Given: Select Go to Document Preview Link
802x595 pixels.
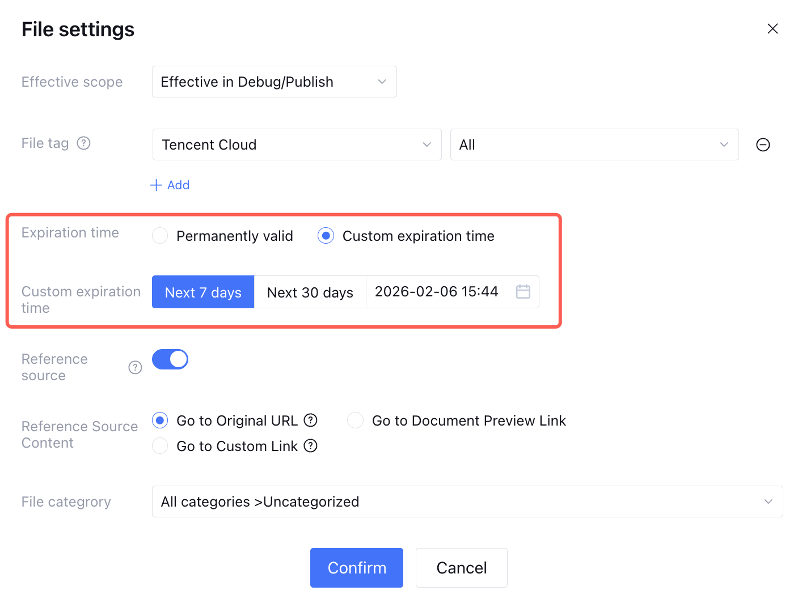Looking at the screenshot, I should click(x=356, y=420).
